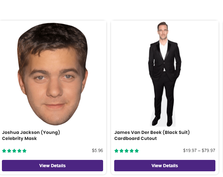Click fourth rating star on cutout product
This screenshot has height=177, width=223.
tap(132, 151)
